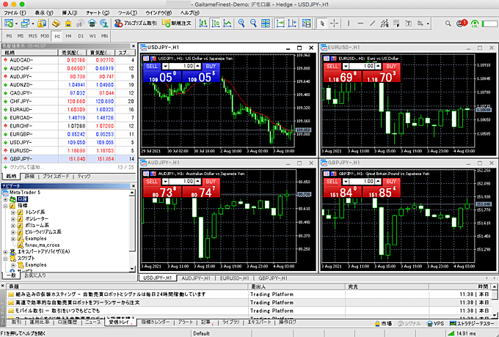The width and height of the screenshot is (499, 337).
Task: Open volume dropdown on the GBPJPY chart
Action: (346, 182)
